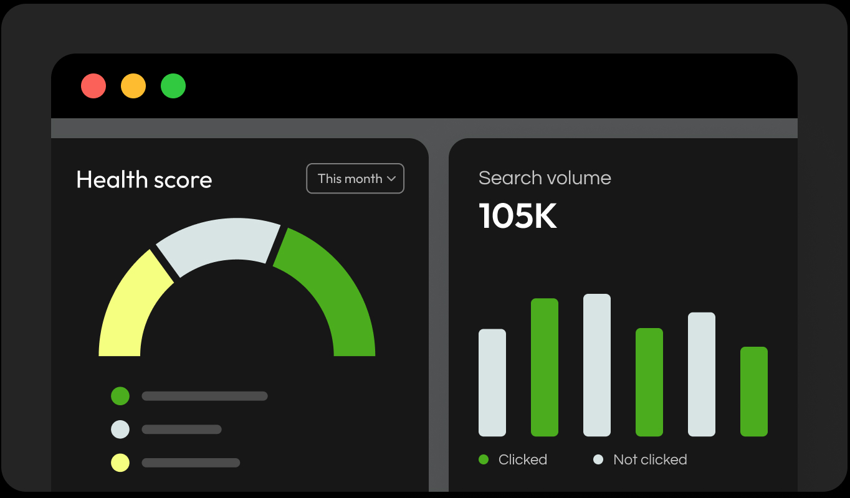
Task: Click the "Not clicked" legend label
Action: pyautogui.click(x=650, y=460)
